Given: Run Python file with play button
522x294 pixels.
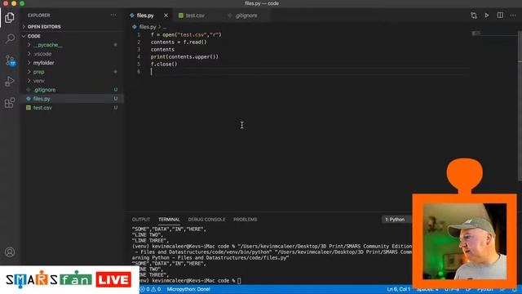Looking at the screenshot, I should pyautogui.click(x=487, y=16).
